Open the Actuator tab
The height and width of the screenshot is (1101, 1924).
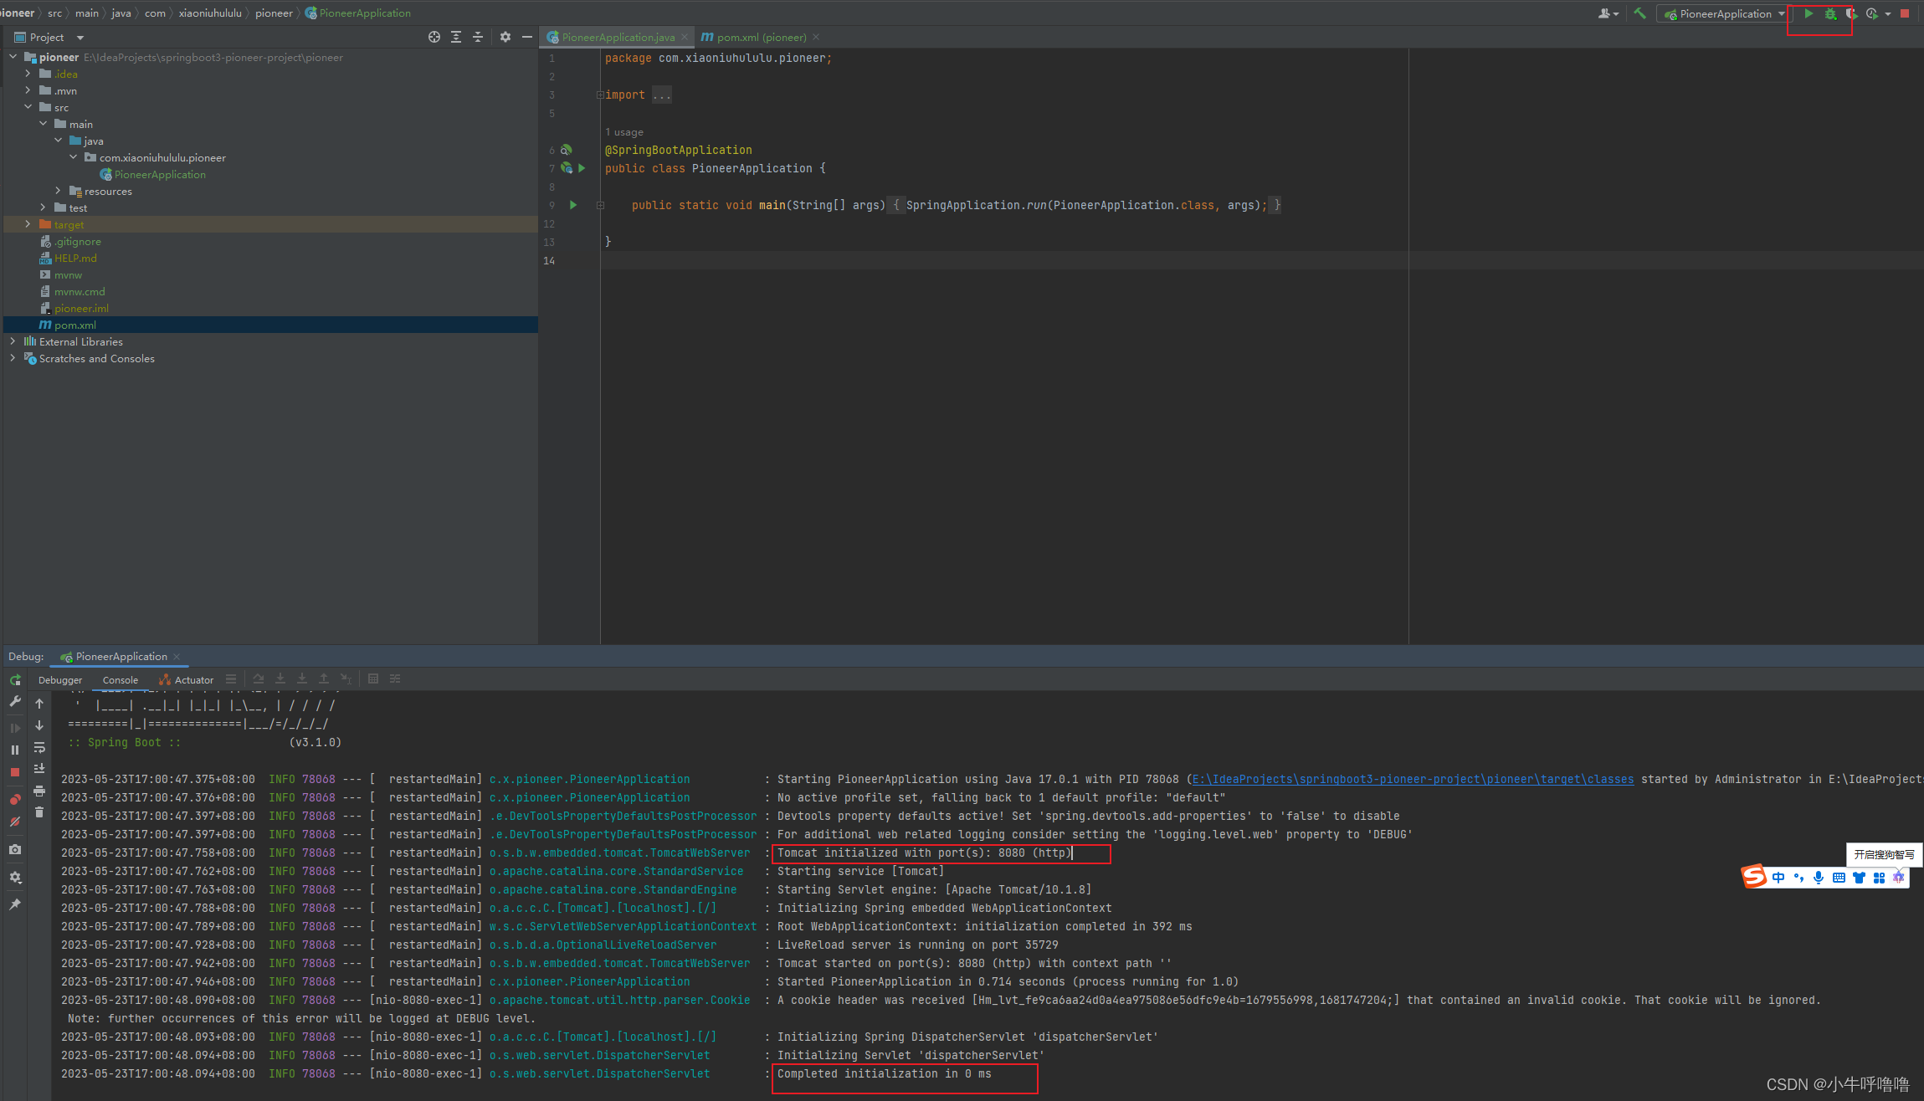(x=186, y=680)
